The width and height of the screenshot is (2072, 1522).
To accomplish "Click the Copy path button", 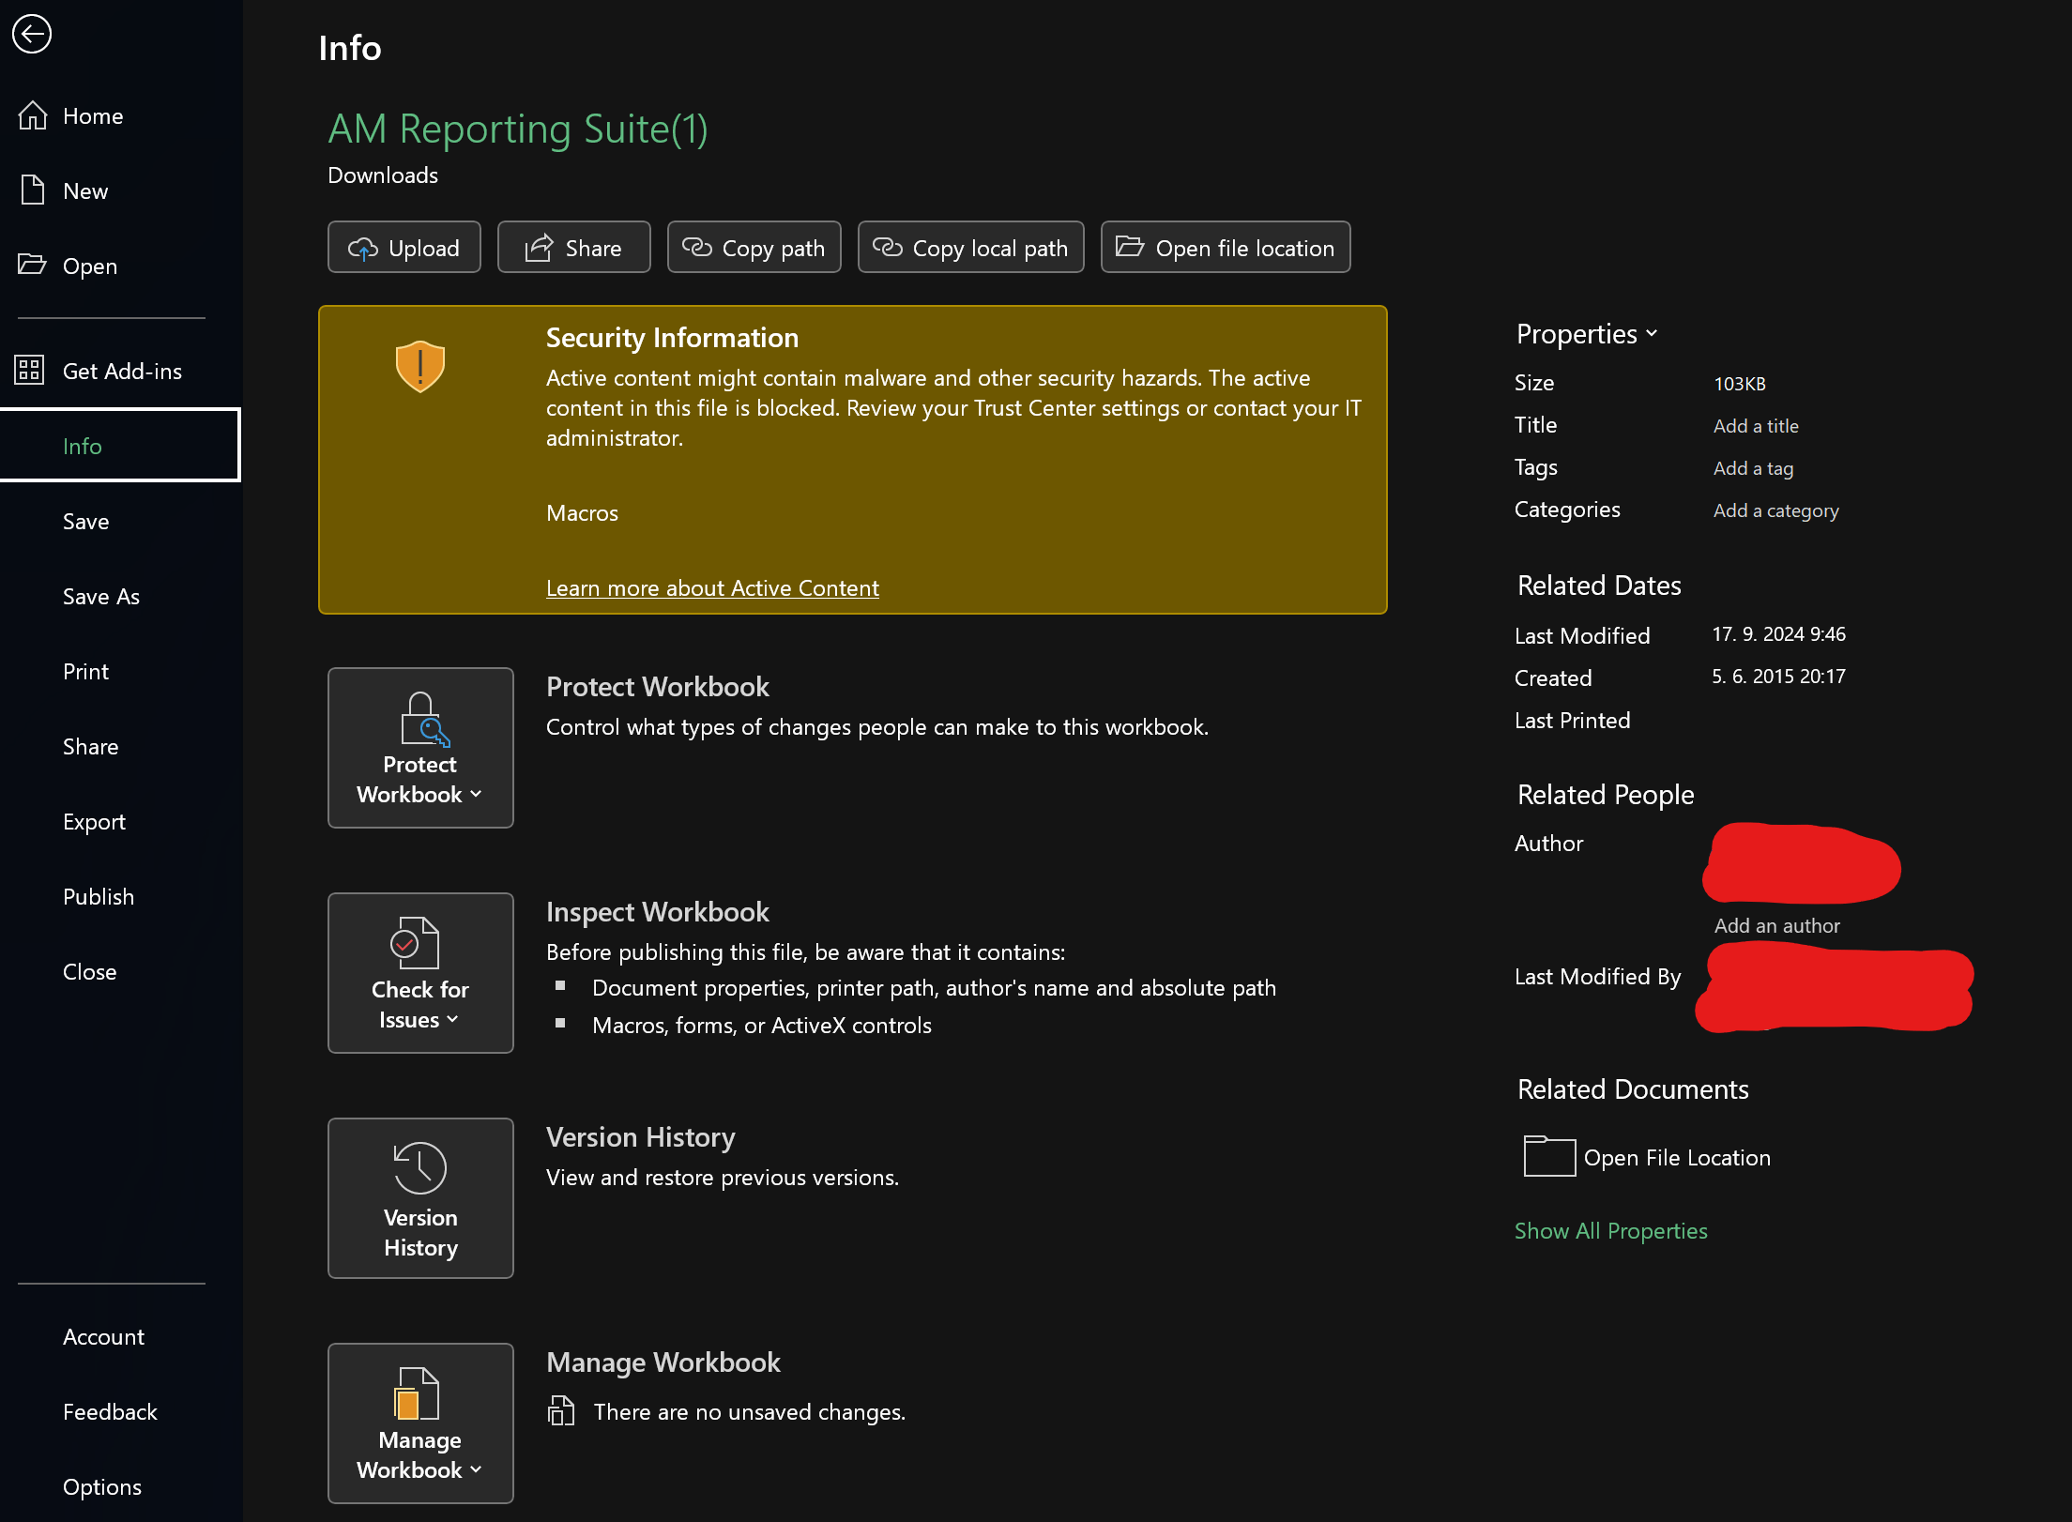I will (754, 248).
